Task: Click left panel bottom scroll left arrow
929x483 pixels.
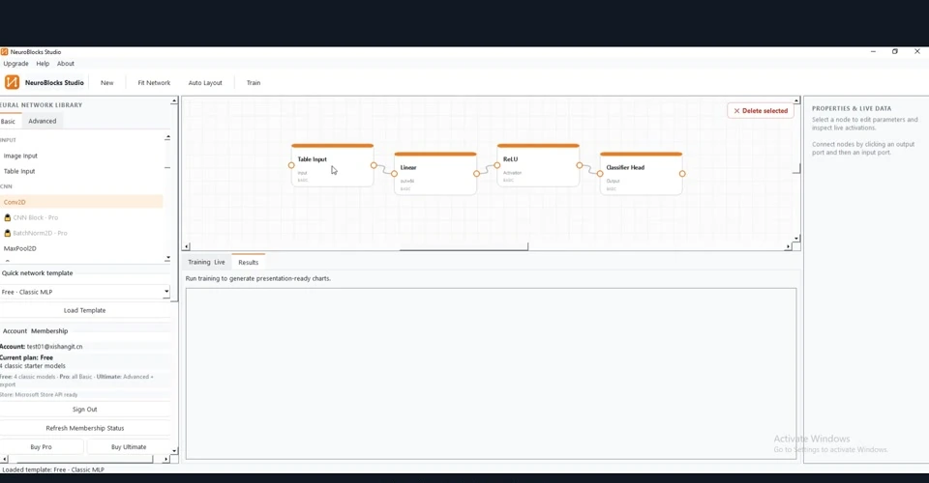Action: point(4,459)
